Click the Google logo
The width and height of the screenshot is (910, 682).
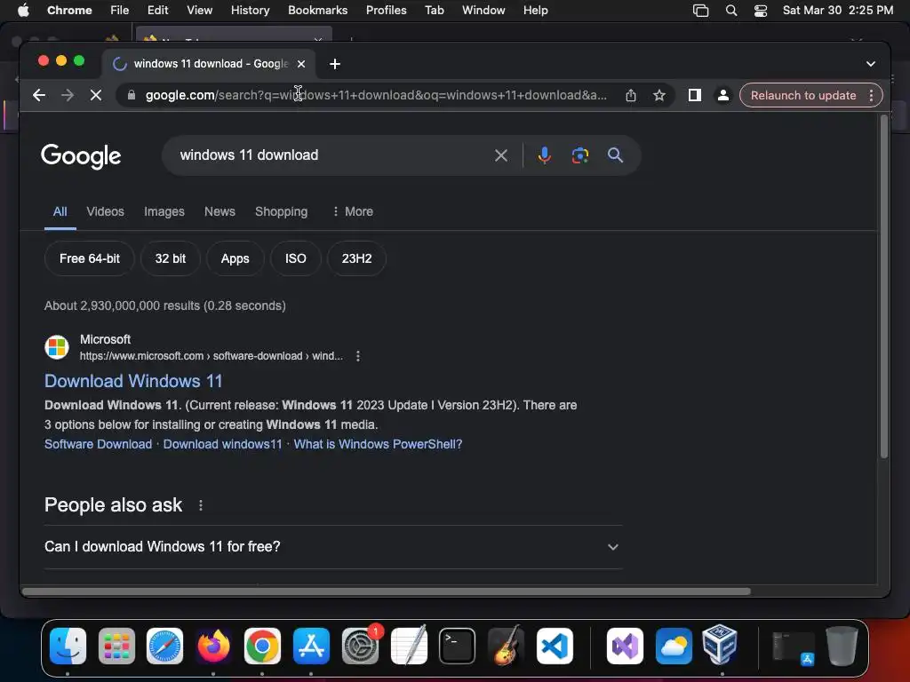(81, 156)
